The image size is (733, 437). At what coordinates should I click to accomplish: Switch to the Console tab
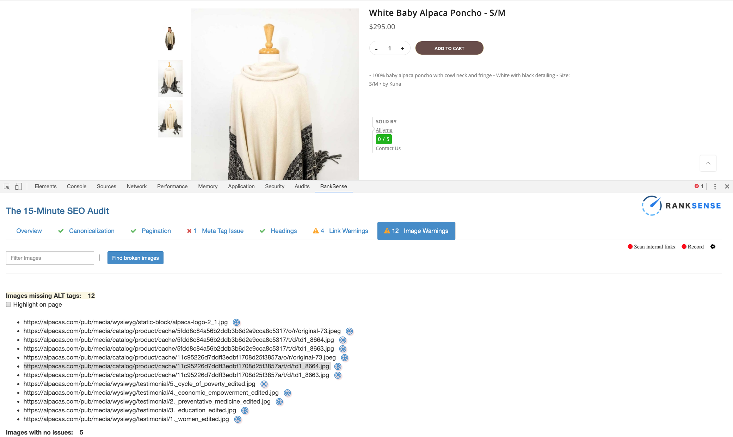pyautogui.click(x=76, y=186)
